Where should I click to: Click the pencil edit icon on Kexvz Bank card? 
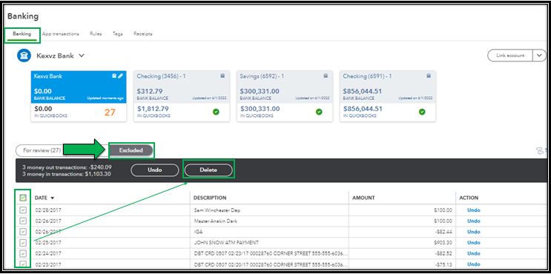121,76
